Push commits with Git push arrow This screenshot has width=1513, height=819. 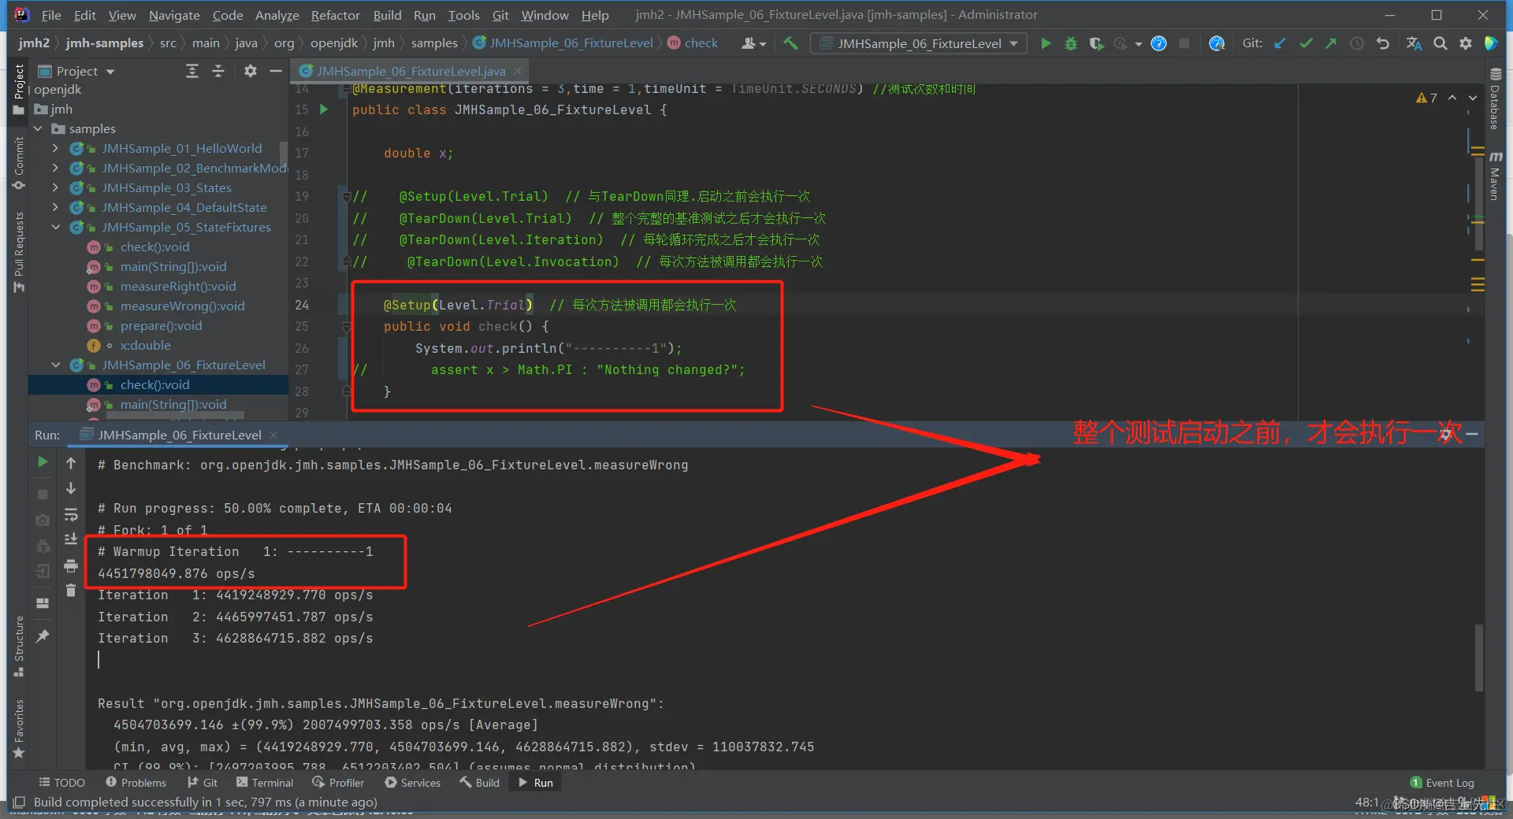[x=1331, y=43]
